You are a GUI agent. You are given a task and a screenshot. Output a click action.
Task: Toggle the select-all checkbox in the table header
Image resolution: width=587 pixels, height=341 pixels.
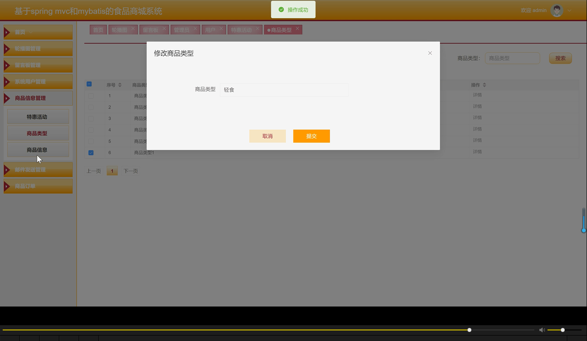pyautogui.click(x=89, y=84)
